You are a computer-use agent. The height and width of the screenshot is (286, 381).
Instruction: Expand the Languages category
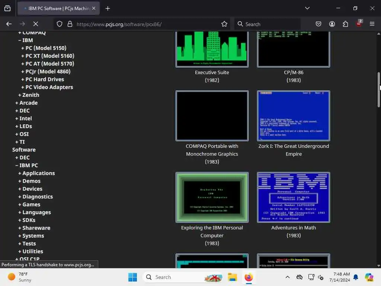[x=35, y=212]
